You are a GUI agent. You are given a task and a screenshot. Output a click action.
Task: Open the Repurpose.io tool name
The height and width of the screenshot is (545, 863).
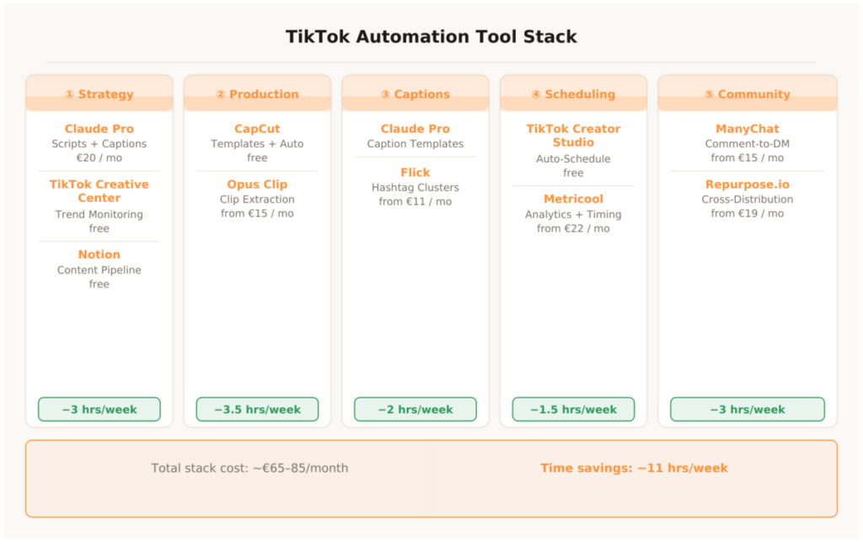[748, 184]
